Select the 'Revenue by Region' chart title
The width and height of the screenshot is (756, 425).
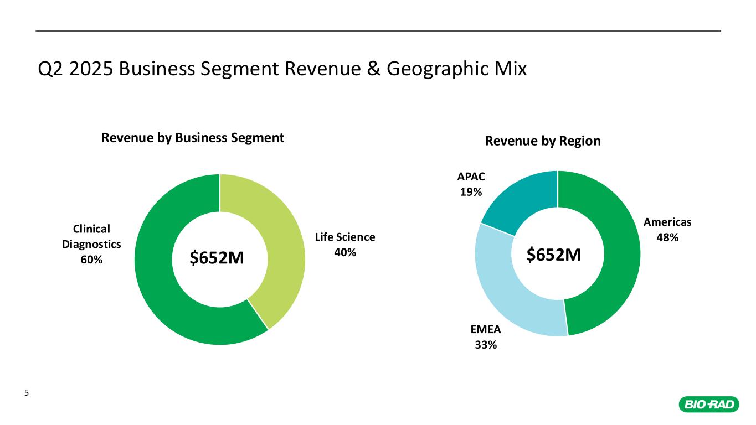tap(543, 141)
